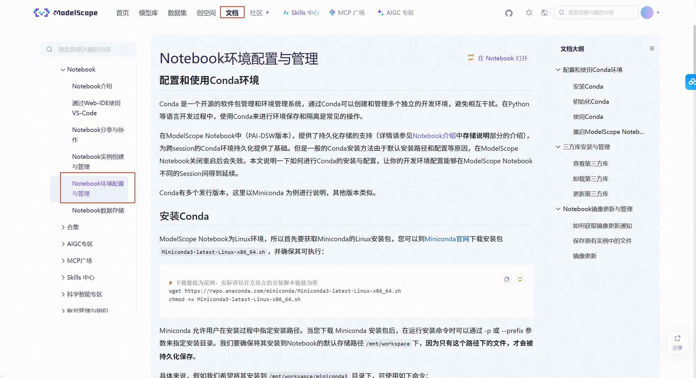Jump to 使用Conda in the outline

click(x=588, y=117)
